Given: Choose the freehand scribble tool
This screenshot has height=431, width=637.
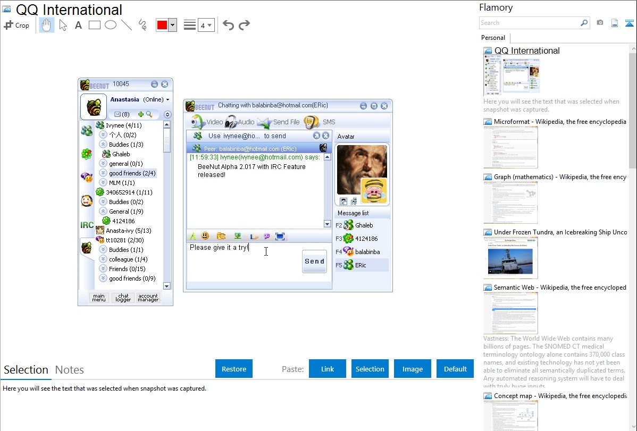Looking at the screenshot, I should click(x=143, y=25).
